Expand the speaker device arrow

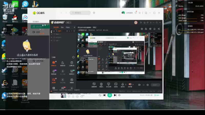pos(133,85)
